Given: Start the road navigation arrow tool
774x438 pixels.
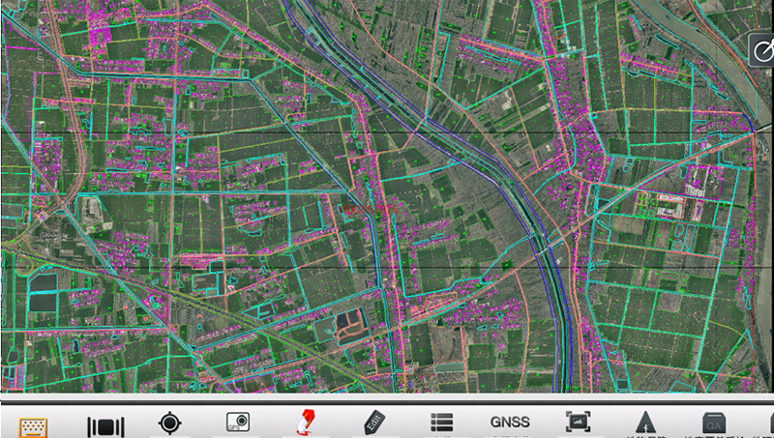Looking at the screenshot, I should (x=645, y=423).
